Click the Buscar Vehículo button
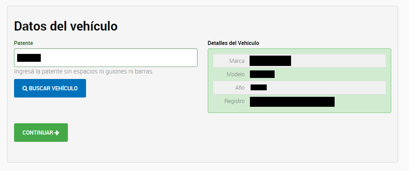Image resolution: width=409 pixels, height=171 pixels. click(50, 88)
